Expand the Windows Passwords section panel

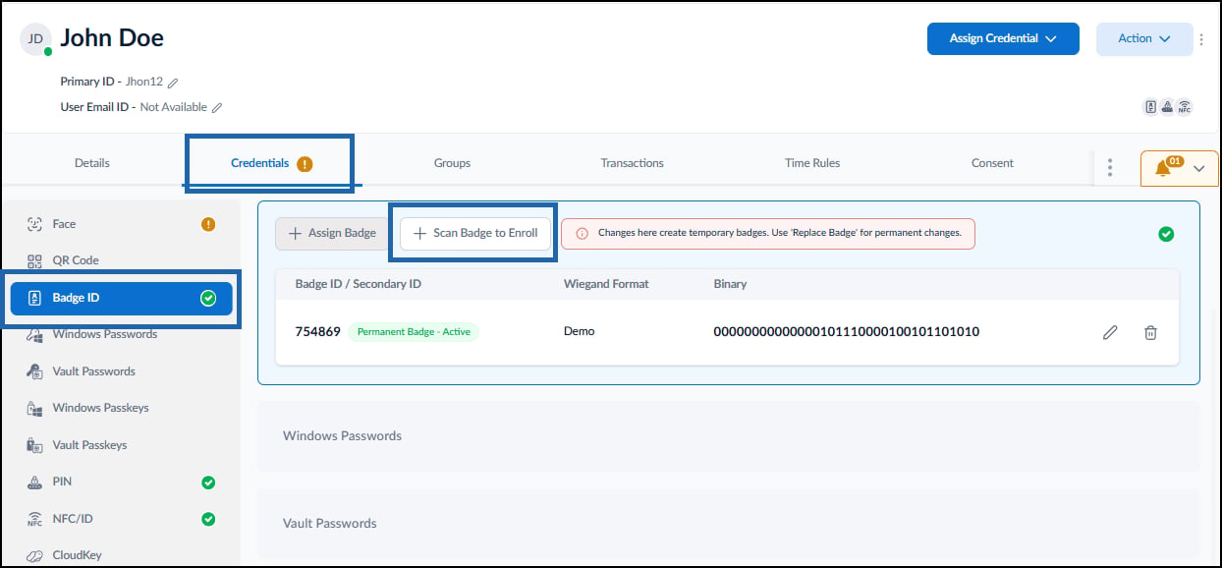coord(728,435)
